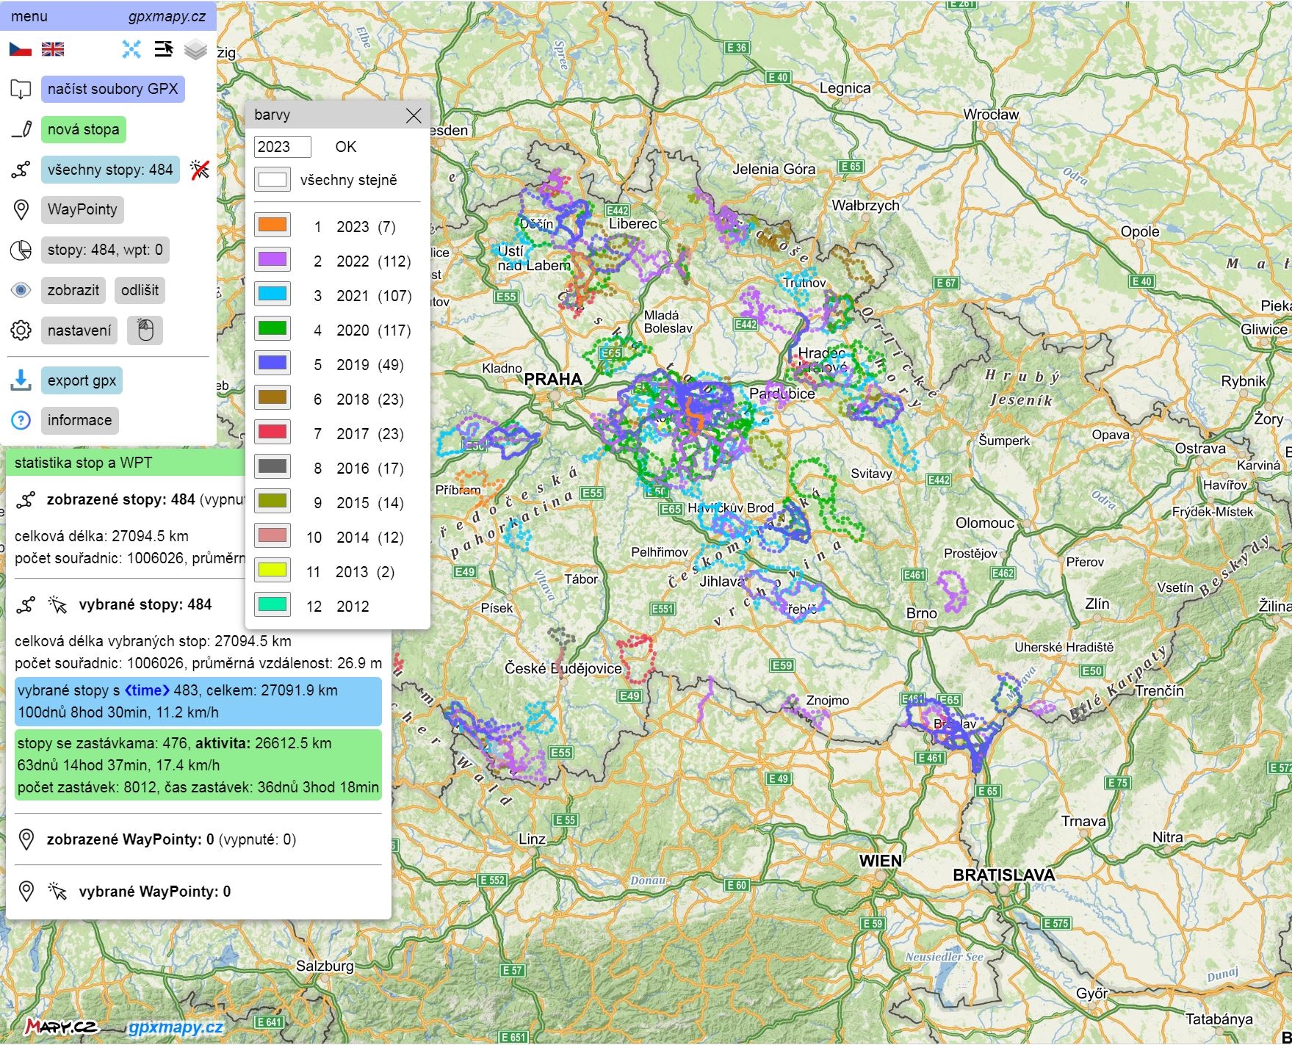Screen dimensions: 1292x1045
Task: Switch language with the Czech flag icon
Action: pyautogui.click(x=21, y=49)
